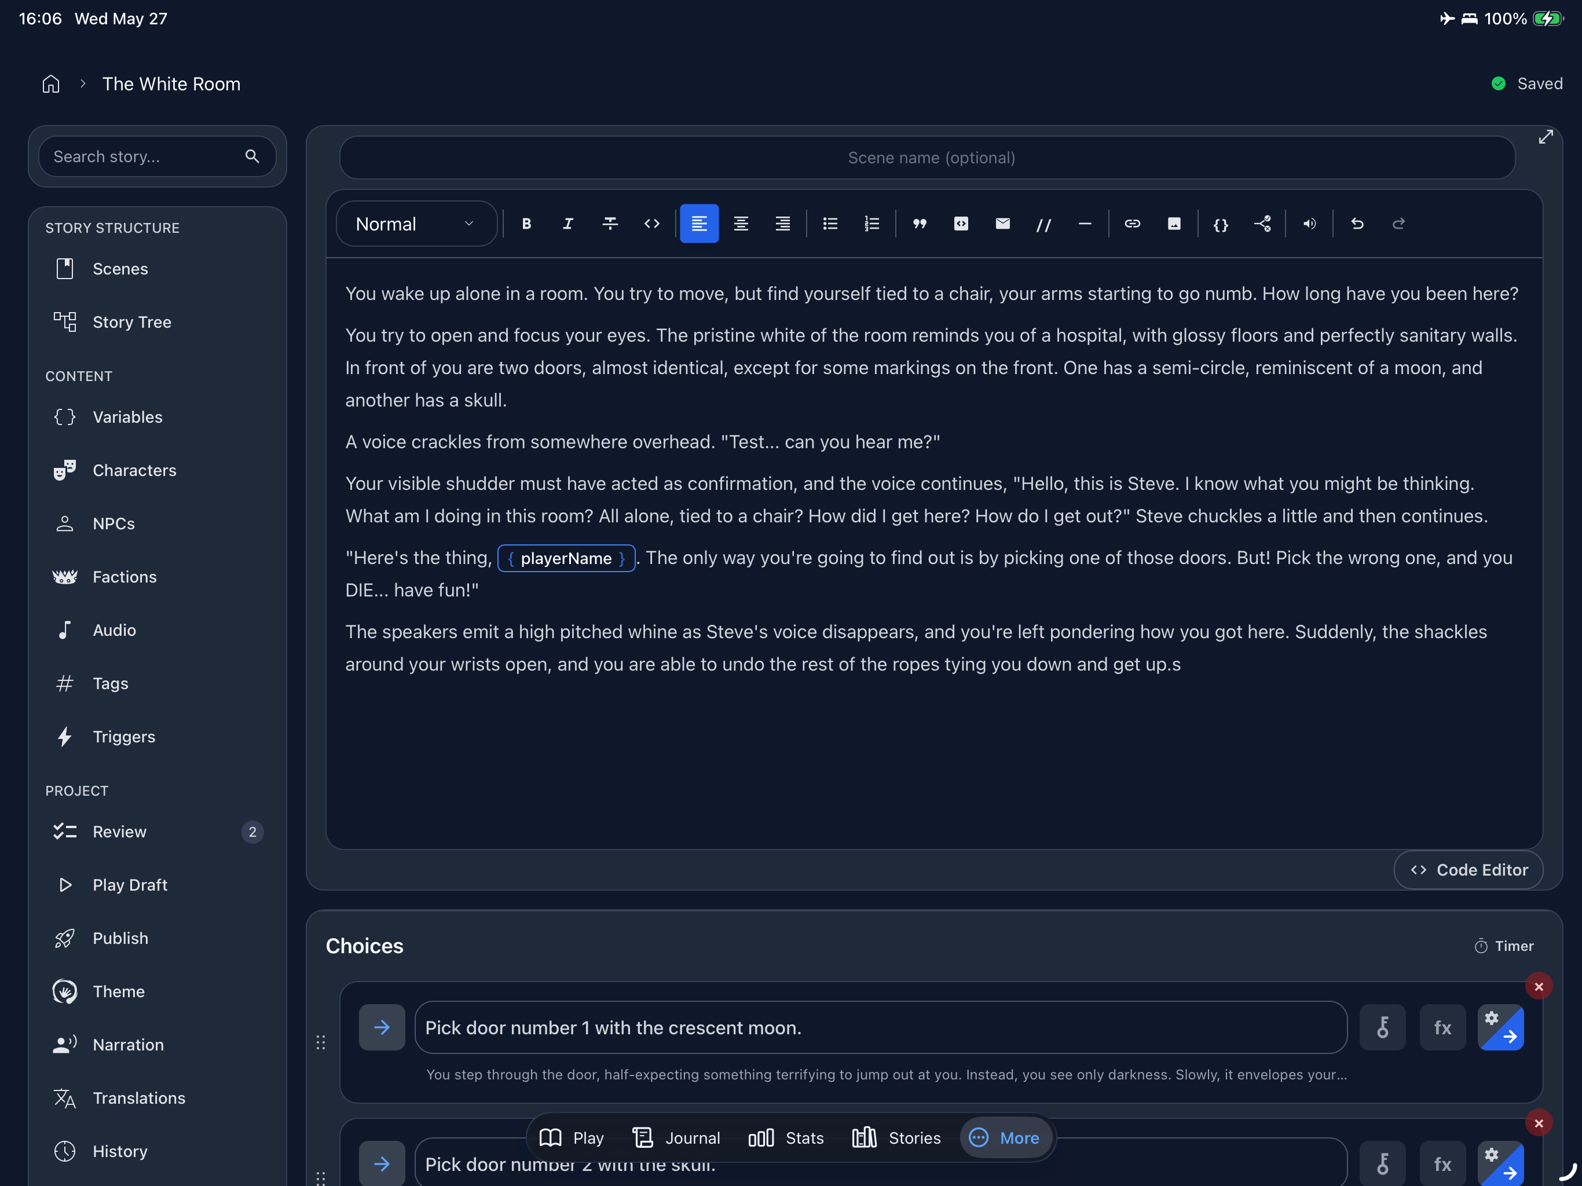Undo the last edit
The image size is (1582, 1186).
pyautogui.click(x=1357, y=224)
